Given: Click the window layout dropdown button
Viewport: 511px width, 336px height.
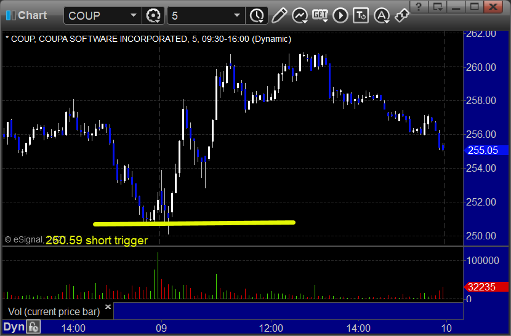Looking at the screenshot, I should (437, 7).
